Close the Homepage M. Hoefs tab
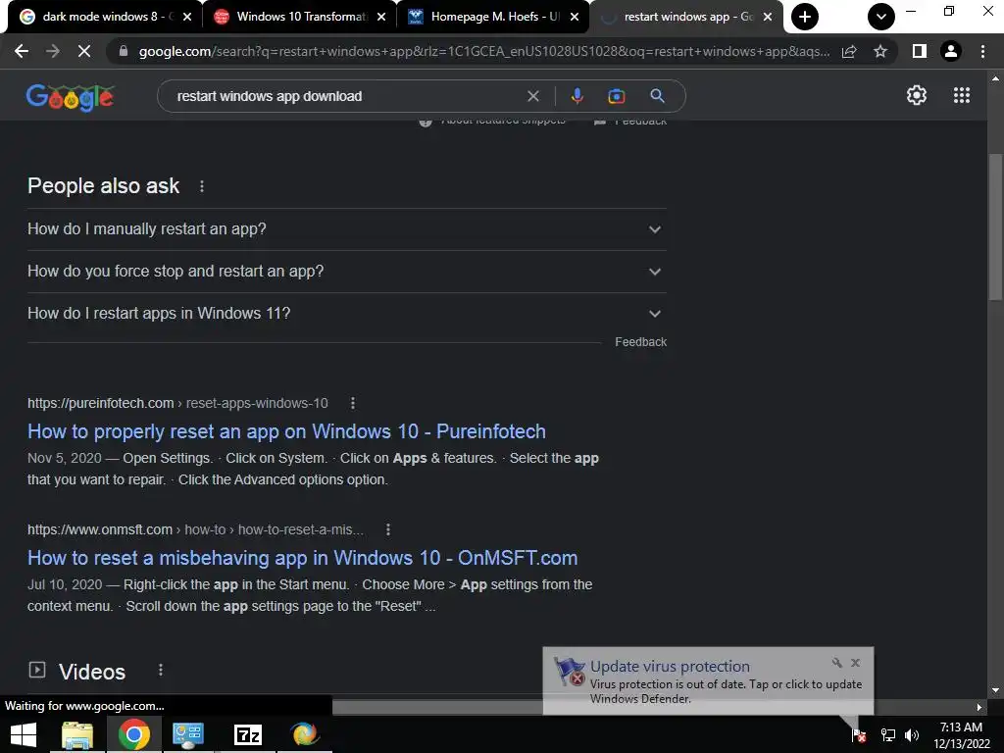Image resolution: width=1004 pixels, height=753 pixels. pyautogui.click(x=575, y=17)
